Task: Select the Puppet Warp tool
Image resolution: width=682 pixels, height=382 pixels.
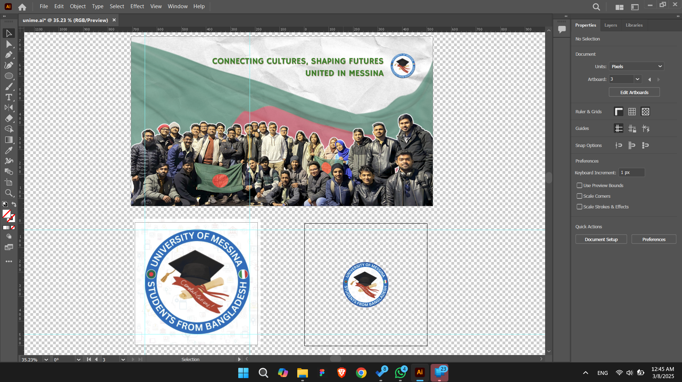Action: pos(9,161)
